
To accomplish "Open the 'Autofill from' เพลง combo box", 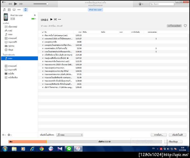I will click(x=69, y=135).
